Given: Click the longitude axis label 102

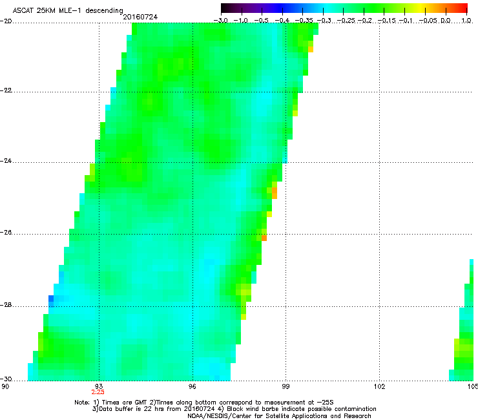Looking at the screenshot, I should [x=379, y=386].
